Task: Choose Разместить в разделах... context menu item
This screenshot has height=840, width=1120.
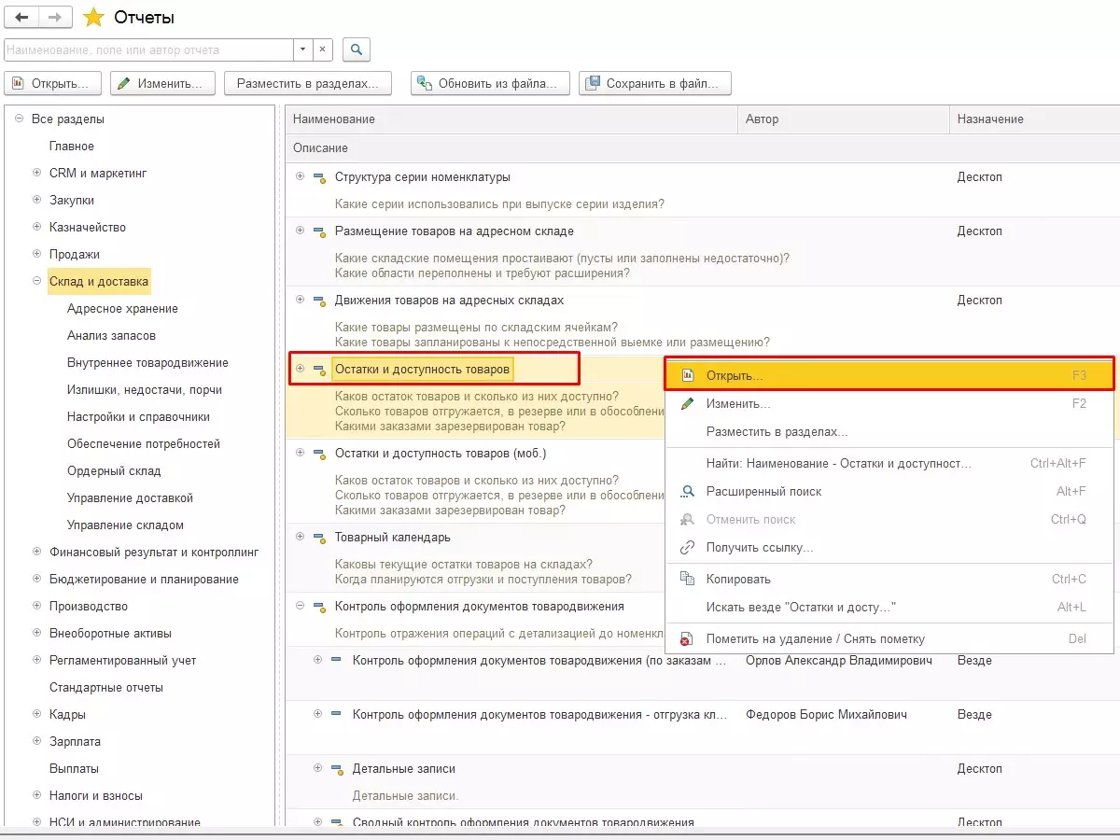Action: 889,432
